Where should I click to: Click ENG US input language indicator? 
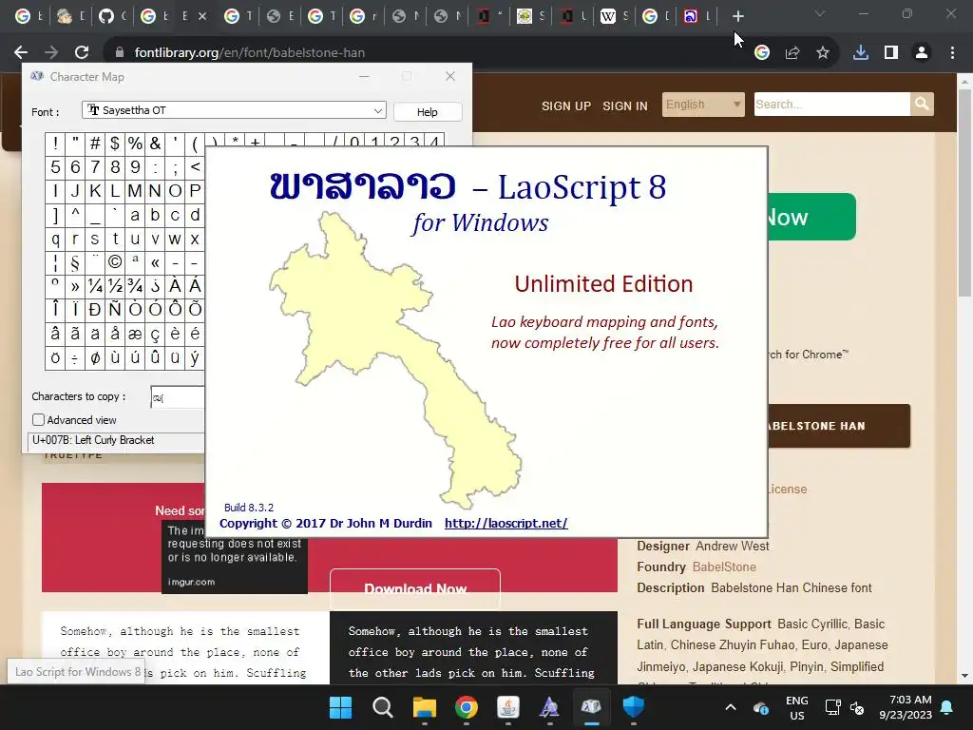797,707
